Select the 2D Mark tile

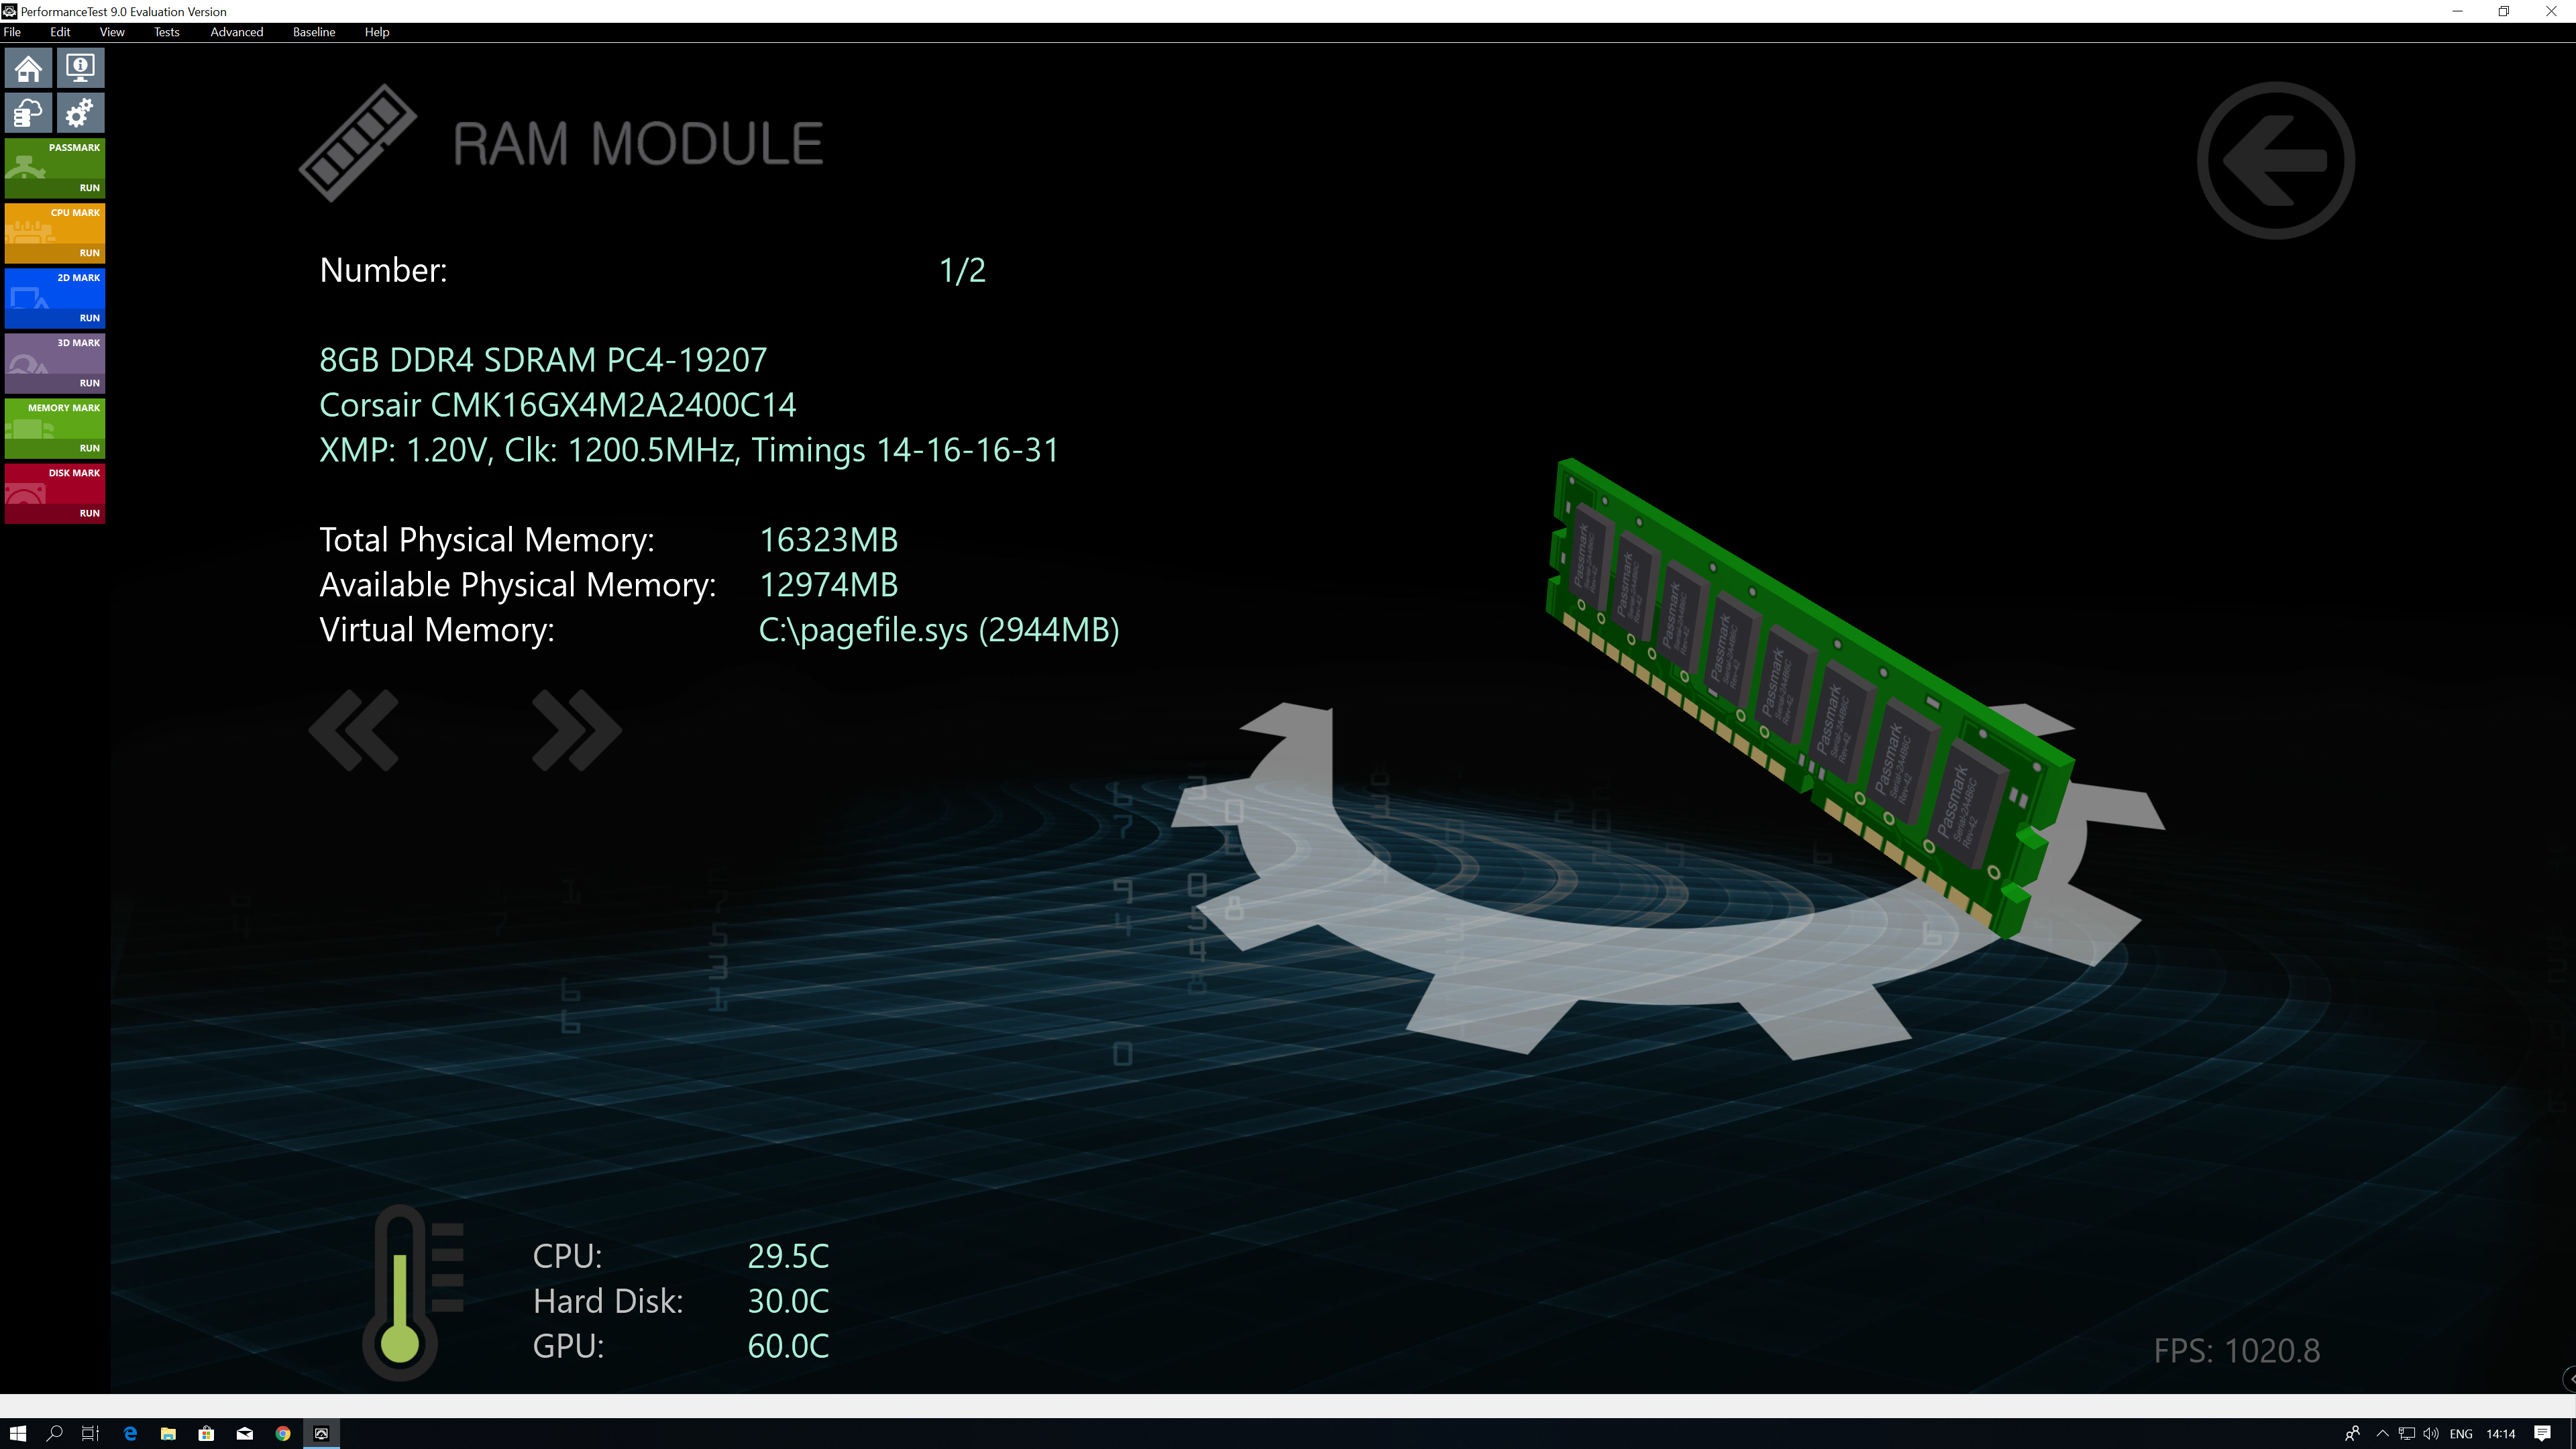click(55, 298)
